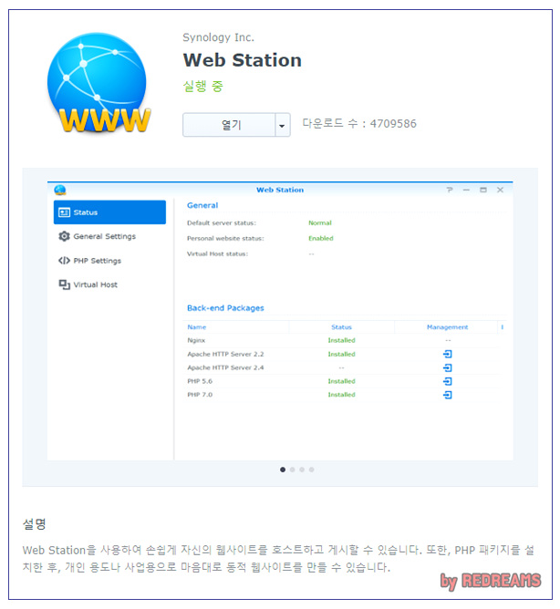Go to the second screenshot pagination dot
Viewport: 560px width, 609px height.
click(x=292, y=470)
